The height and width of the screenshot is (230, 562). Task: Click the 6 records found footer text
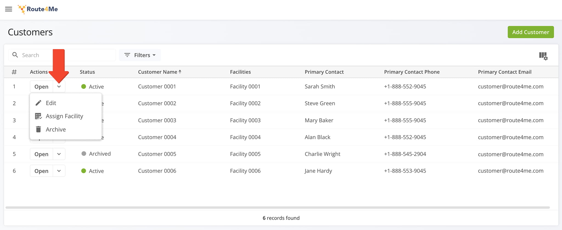pos(281,218)
